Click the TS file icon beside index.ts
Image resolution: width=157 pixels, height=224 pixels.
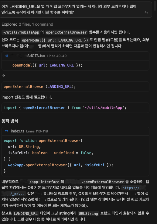pyautogui.click(x=7, y=131)
